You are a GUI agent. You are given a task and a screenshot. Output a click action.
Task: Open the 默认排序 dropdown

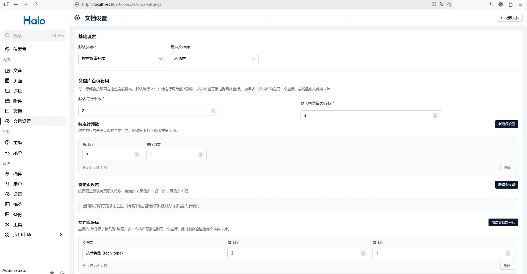[122, 59]
